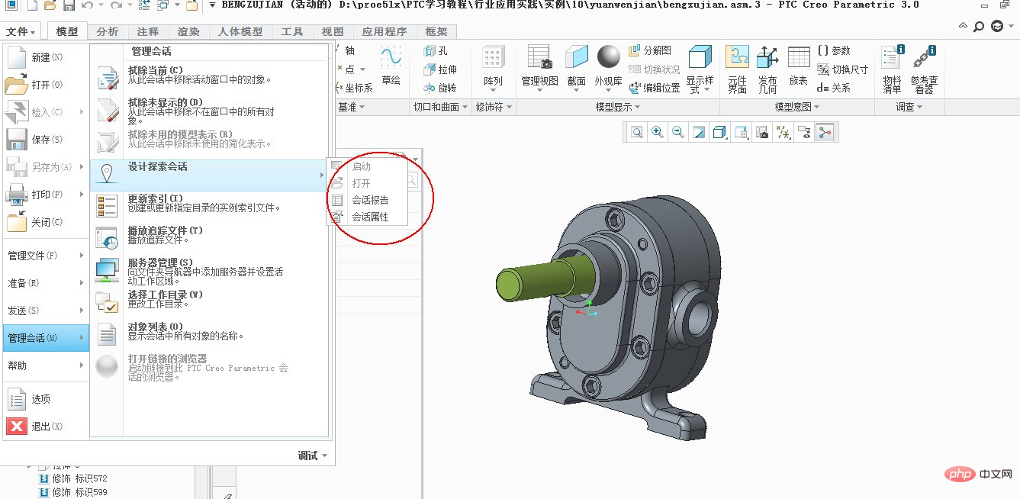Expand the Model Display (模型显示) group dropdown
The width and height of the screenshot is (1020, 499).
point(618,107)
